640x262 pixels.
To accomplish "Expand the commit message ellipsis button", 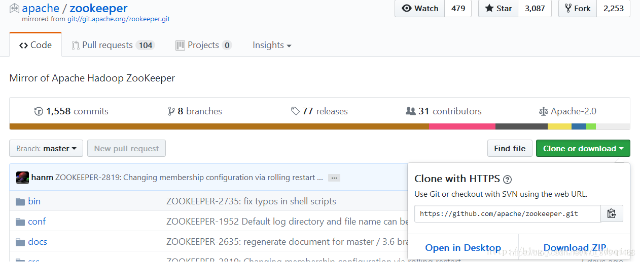I will point(334,178).
